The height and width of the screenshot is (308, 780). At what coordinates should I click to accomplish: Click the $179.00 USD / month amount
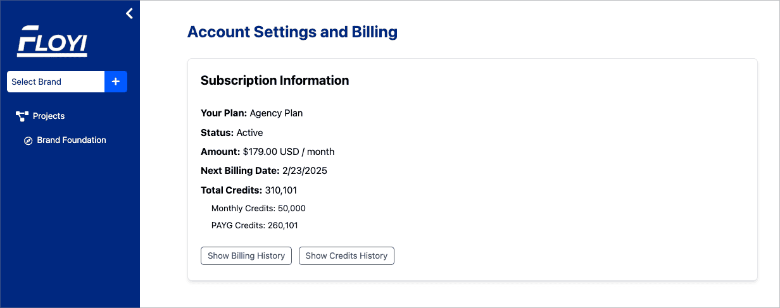coord(289,152)
